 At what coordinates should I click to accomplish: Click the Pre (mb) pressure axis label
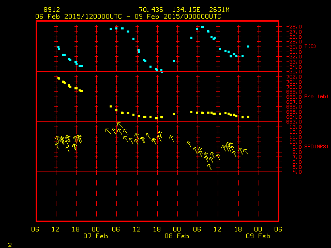[317, 97]
